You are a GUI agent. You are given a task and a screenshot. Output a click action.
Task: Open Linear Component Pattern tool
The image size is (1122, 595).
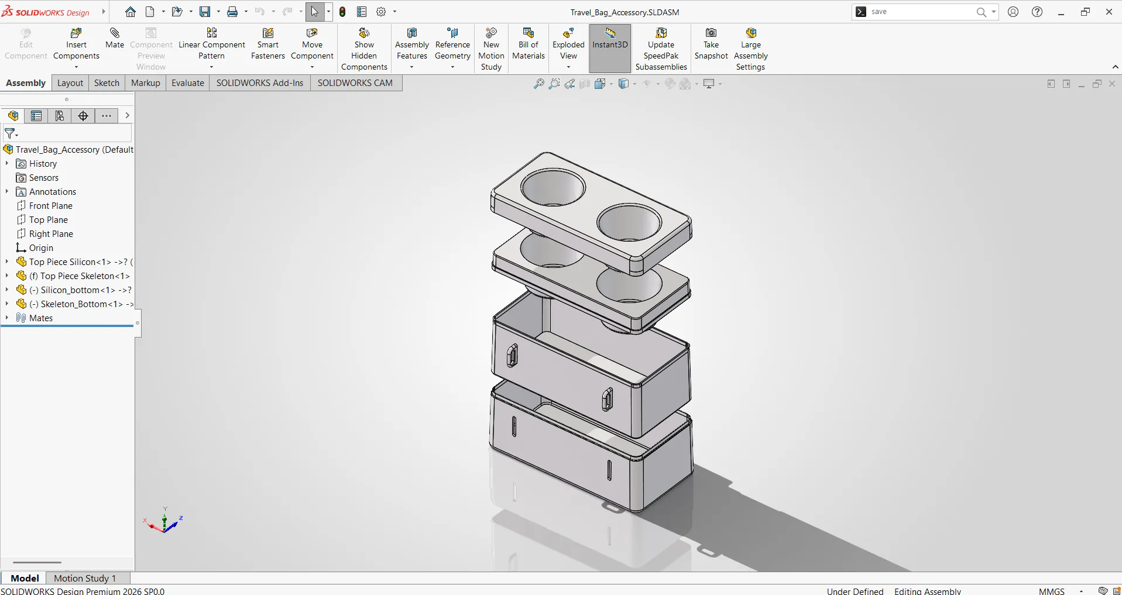coord(211,44)
